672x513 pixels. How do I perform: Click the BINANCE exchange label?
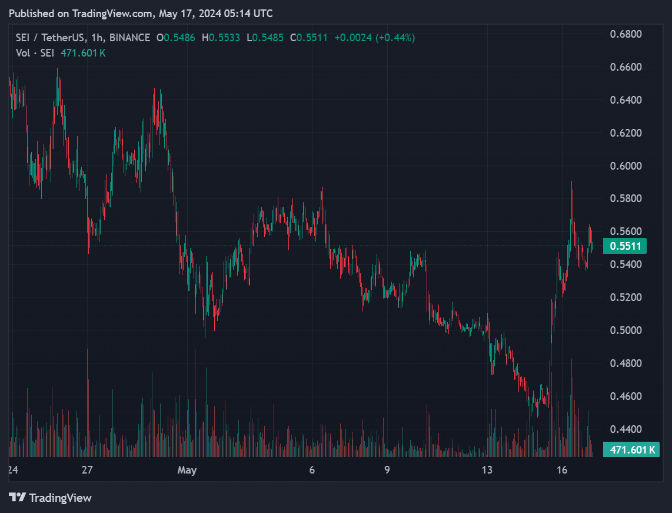[131, 37]
